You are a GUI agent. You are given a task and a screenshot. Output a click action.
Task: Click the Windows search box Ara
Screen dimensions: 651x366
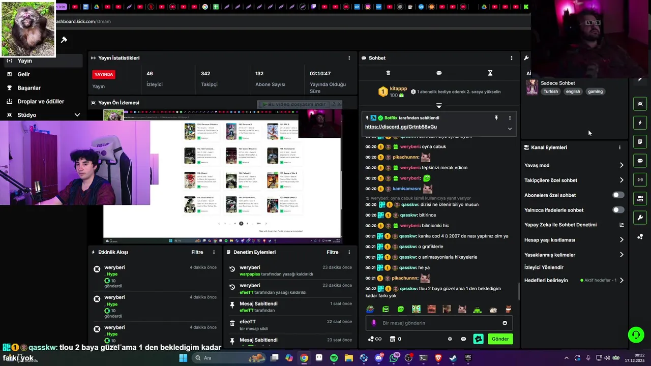tap(229, 358)
